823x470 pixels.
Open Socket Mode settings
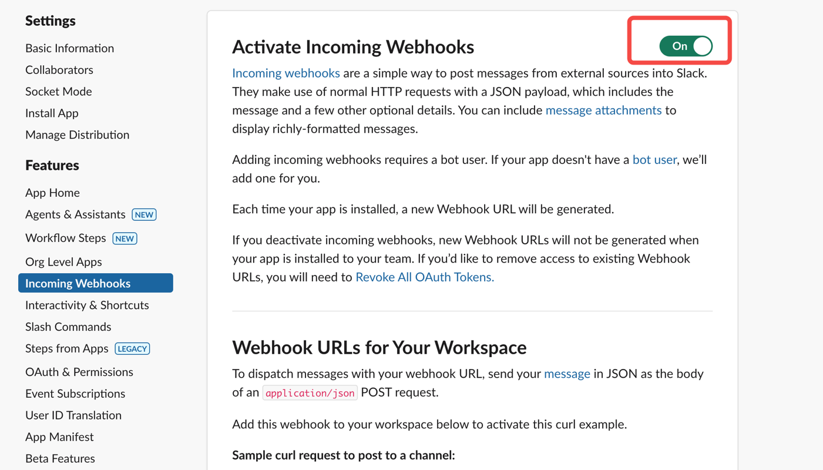pos(58,92)
